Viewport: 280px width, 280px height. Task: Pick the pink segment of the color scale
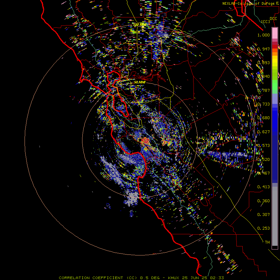pos(275,33)
